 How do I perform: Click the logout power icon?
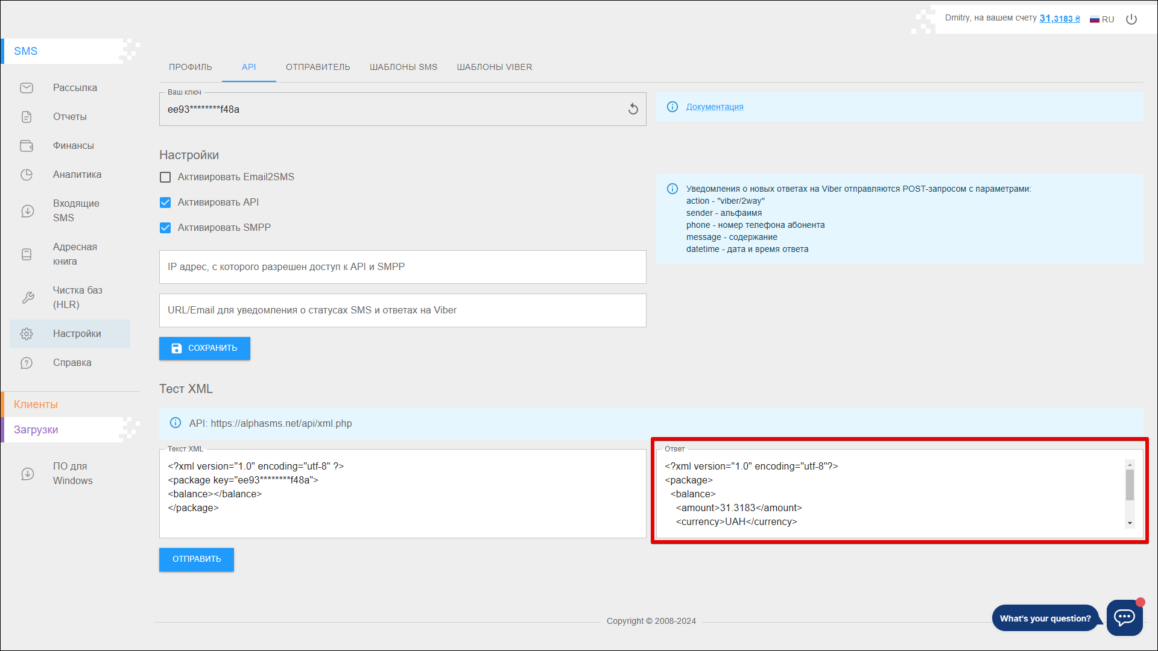pos(1131,19)
